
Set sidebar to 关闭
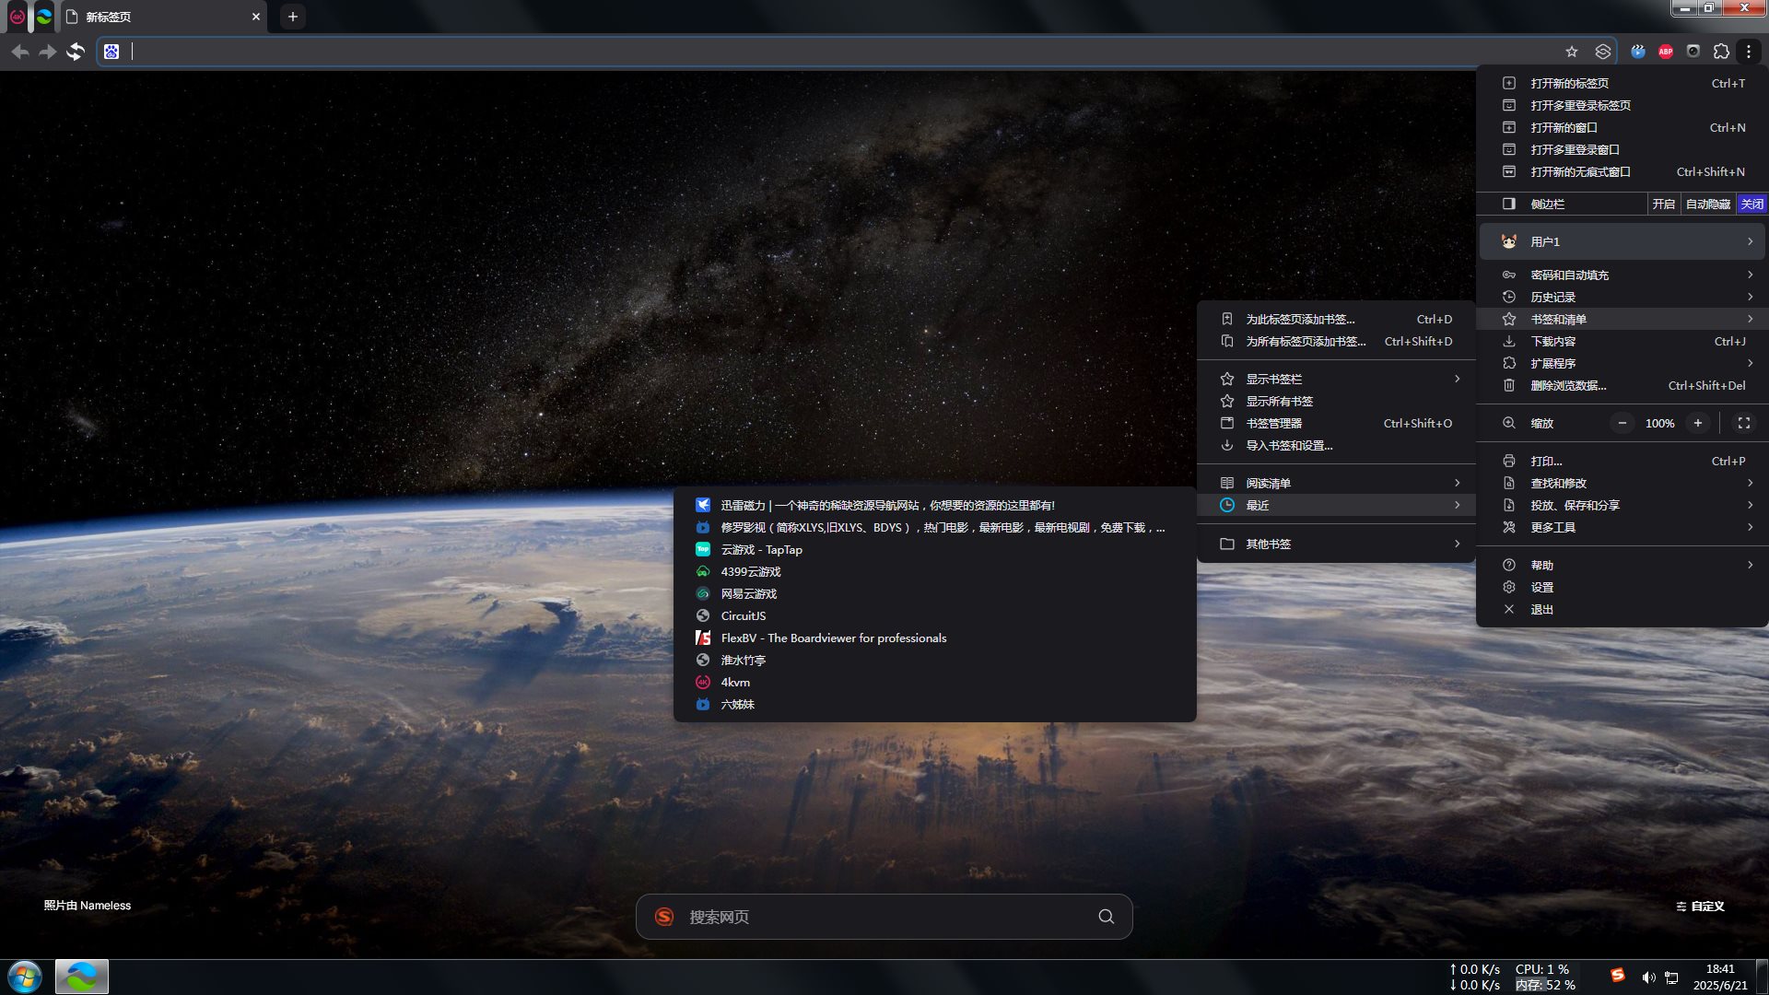click(1751, 205)
